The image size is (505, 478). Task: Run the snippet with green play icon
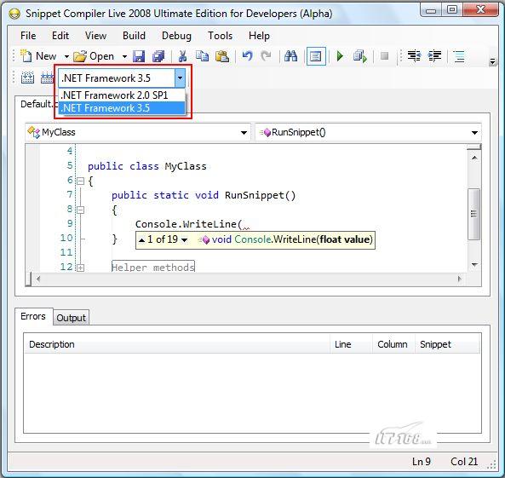(x=340, y=56)
